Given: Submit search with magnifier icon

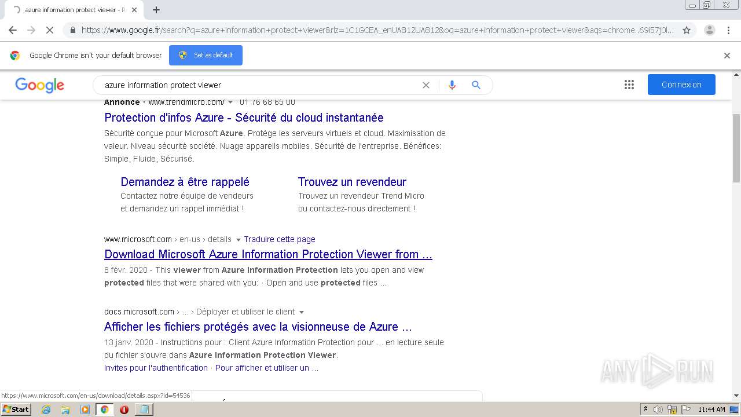Looking at the screenshot, I should click(476, 85).
